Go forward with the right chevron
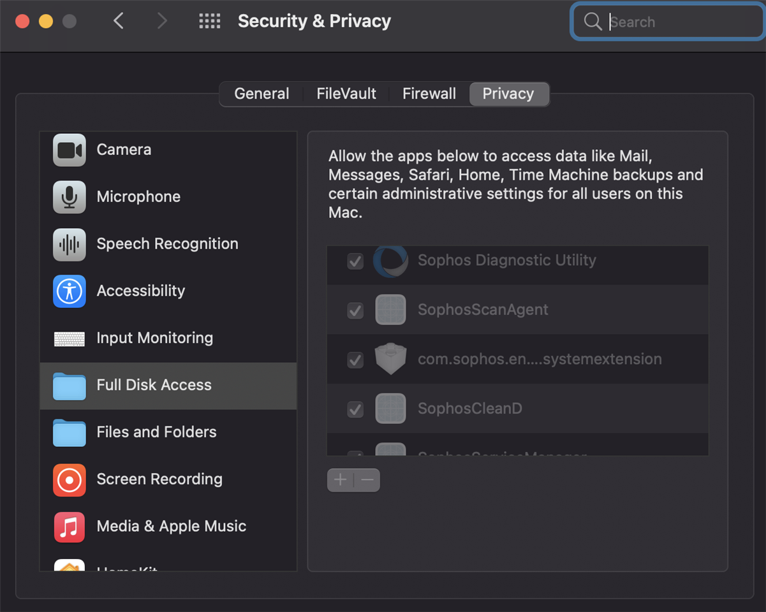Image resolution: width=766 pixels, height=612 pixels. [162, 21]
